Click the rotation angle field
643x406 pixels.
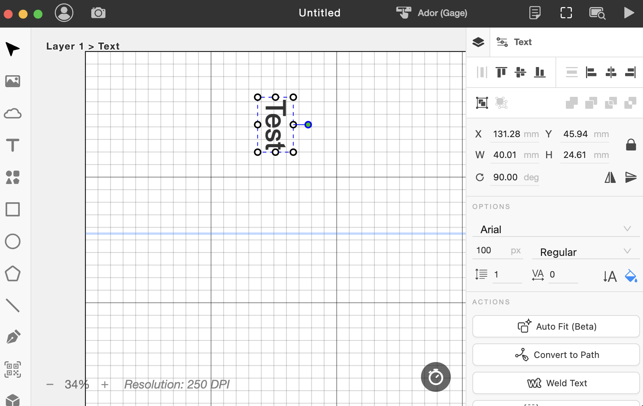tap(514, 177)
